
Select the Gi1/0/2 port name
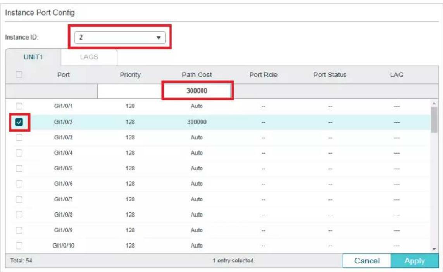pyautogui.click(x=63, y=122)
